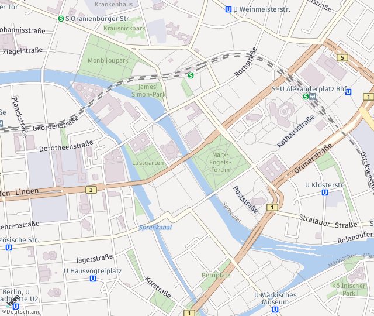The width and height of the screenshot is (374, 316).
Task: Open the Deutschland copyright link
Action: (x=22, y=312)
